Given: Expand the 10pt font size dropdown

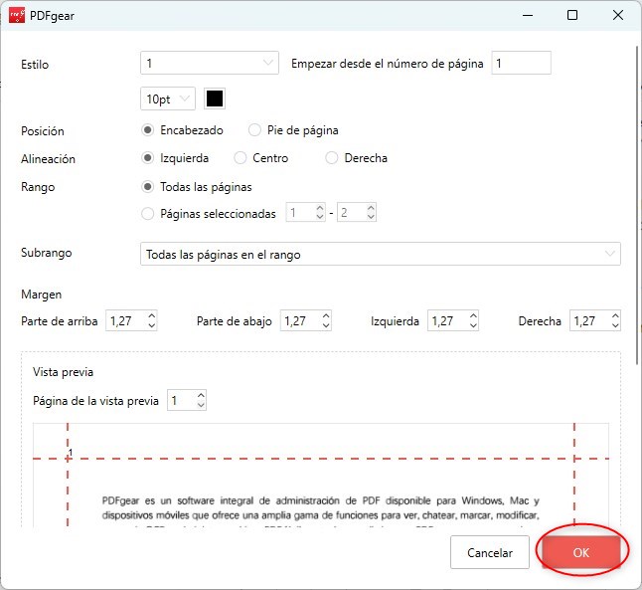Looking at the screenshot, I should (169, 99).
